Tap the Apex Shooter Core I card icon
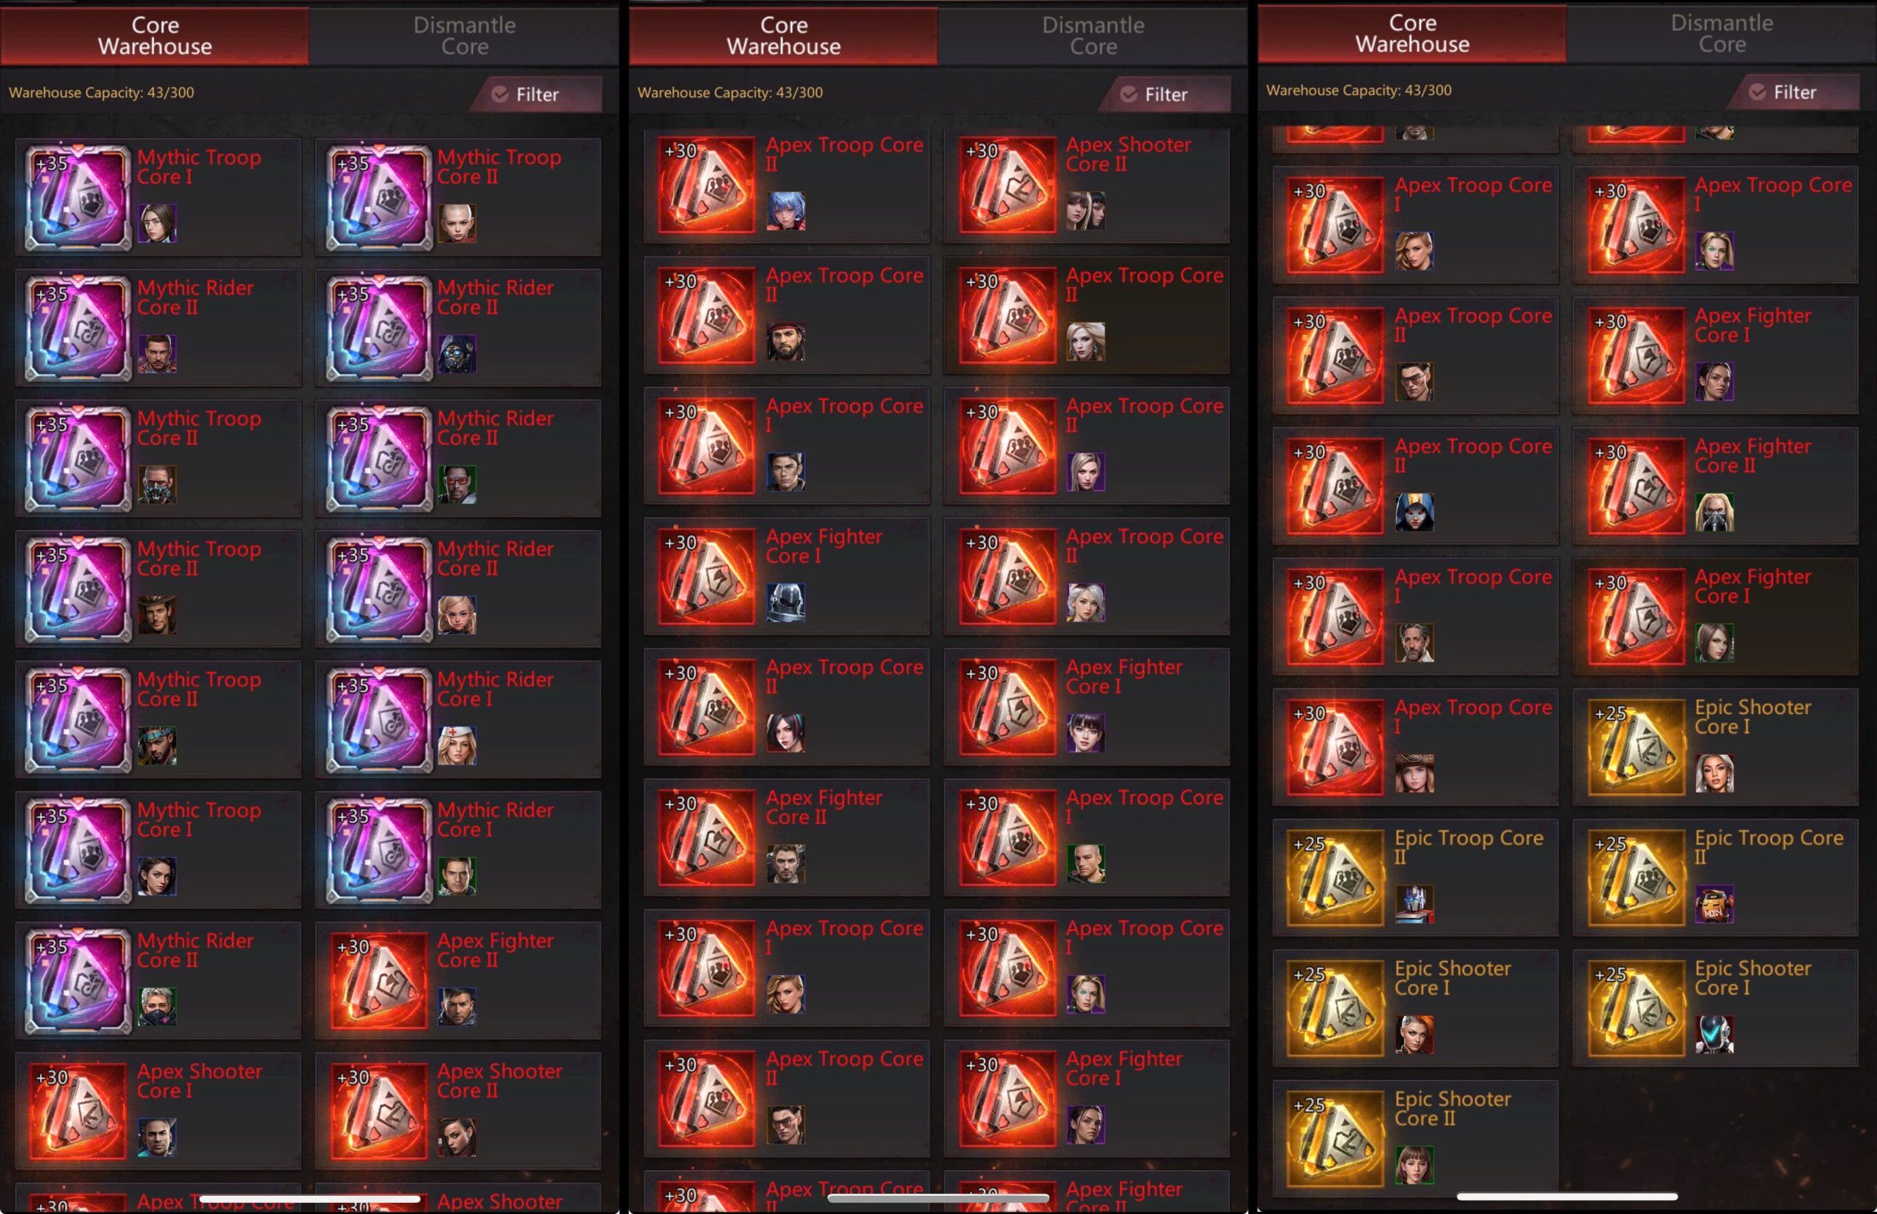The height and width of the screenshot is (1214, 1877). pos(77,1110)
